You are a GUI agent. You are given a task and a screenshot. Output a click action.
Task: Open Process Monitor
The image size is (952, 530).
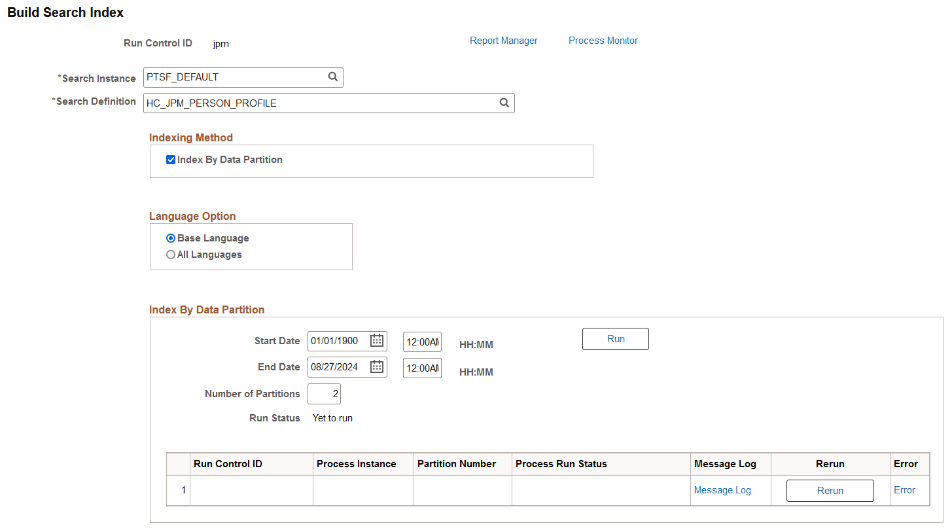point(603,40)
